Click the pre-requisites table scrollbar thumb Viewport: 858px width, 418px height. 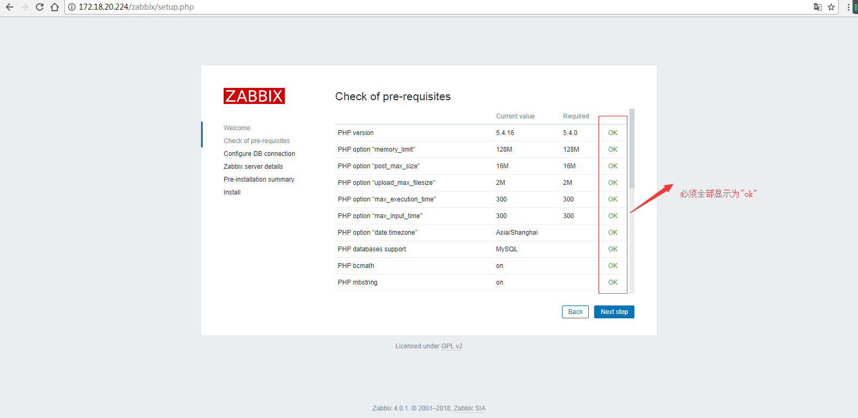point(632,148)
